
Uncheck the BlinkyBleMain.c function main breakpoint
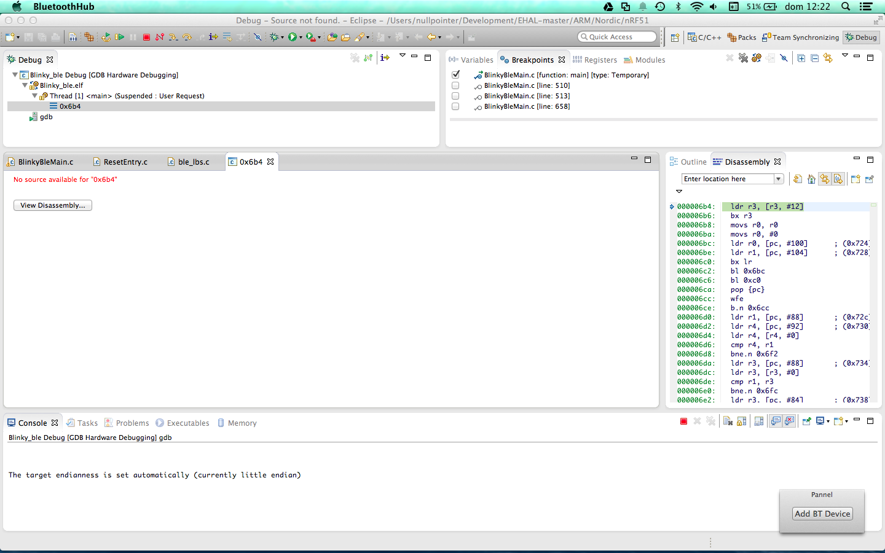coord(455,74)
